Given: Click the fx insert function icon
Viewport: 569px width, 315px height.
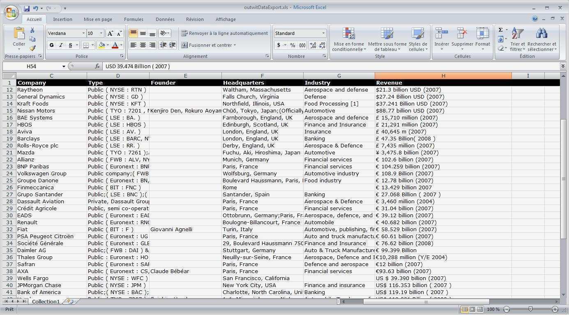Looking at the screenshot, I should (97, 66).
